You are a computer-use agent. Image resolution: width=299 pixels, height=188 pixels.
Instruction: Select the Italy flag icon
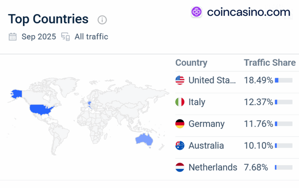click(180, 102)
